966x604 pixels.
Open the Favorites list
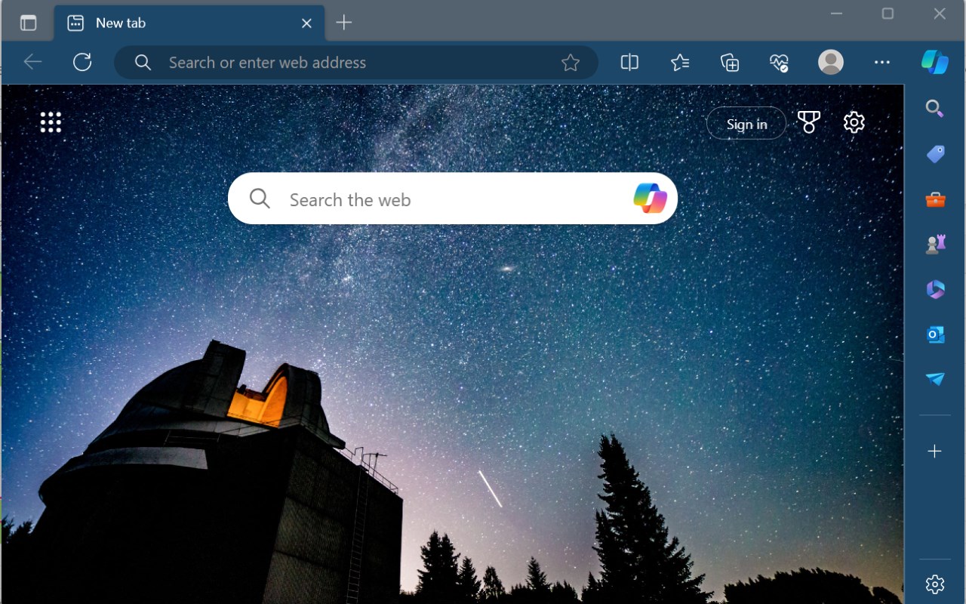pyautogui.click(x=680, y=62)
